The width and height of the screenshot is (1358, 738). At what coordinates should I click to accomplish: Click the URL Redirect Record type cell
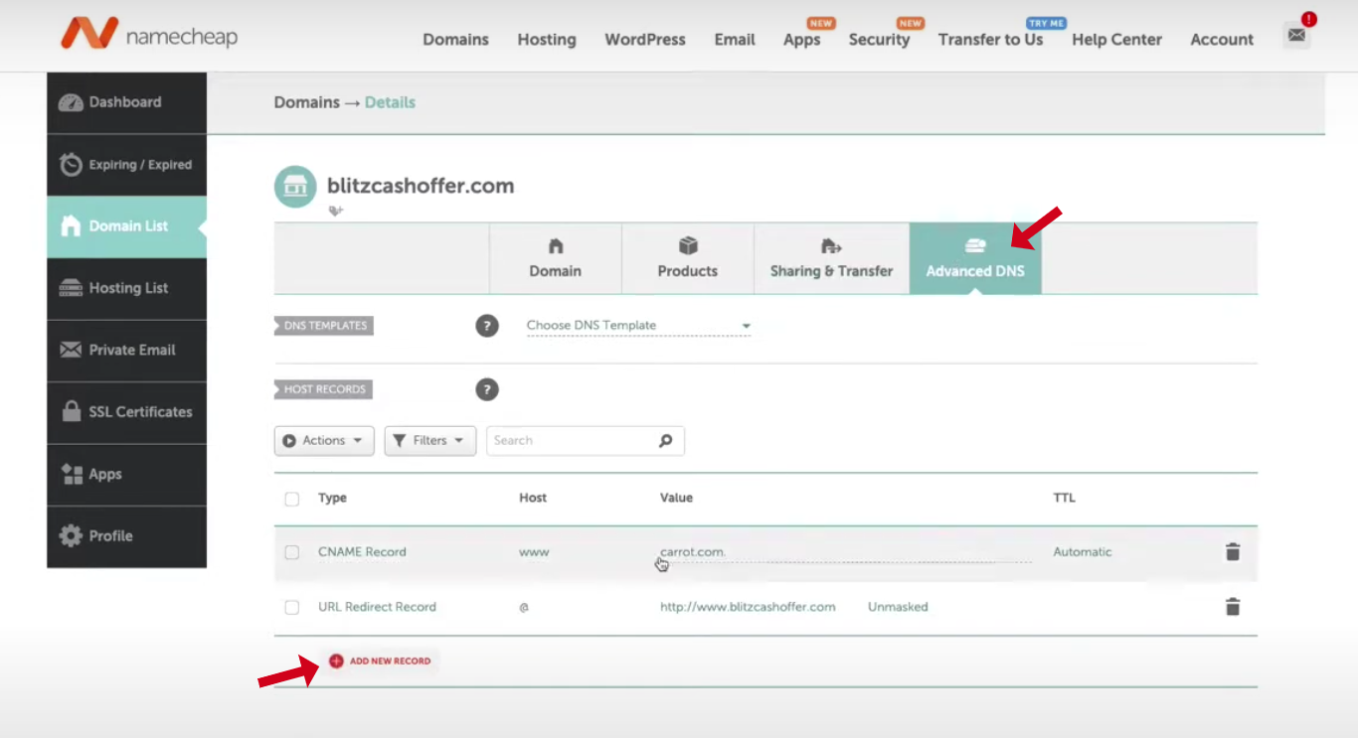coord(377,607)
